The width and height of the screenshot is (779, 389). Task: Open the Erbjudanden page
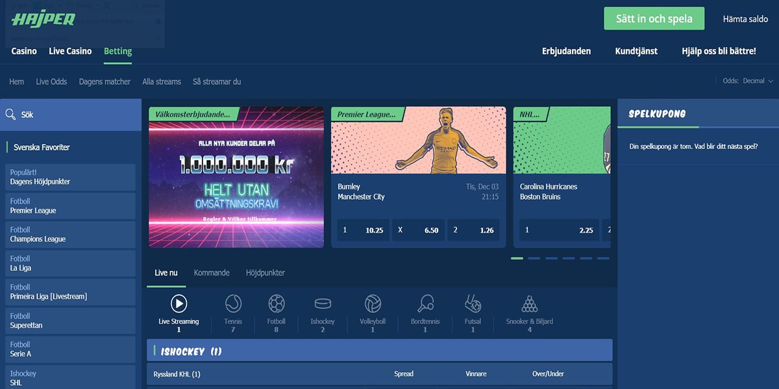tap(566, 51)
